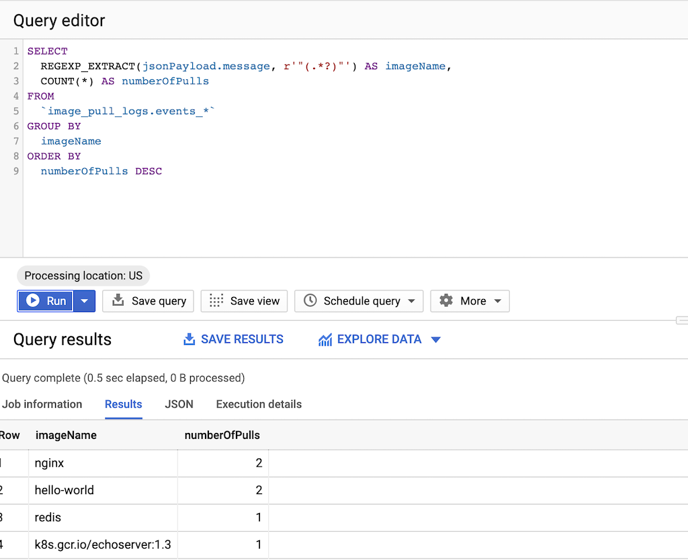Click the SAVE RESULTS download icon
The height and width of the screenshot is (560, 688).
pyautogui.click(x=189, y=339)
